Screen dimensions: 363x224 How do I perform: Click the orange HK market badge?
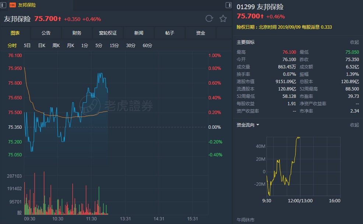point(12,5)
